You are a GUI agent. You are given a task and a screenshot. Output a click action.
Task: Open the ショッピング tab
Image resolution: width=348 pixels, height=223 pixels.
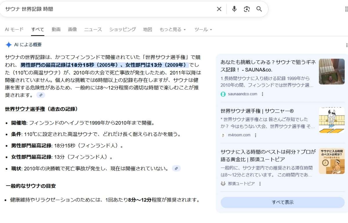122,29
